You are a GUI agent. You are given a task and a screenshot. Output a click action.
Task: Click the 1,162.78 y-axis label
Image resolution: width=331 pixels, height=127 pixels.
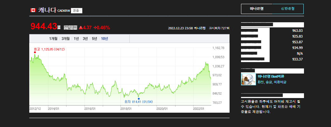218,48
